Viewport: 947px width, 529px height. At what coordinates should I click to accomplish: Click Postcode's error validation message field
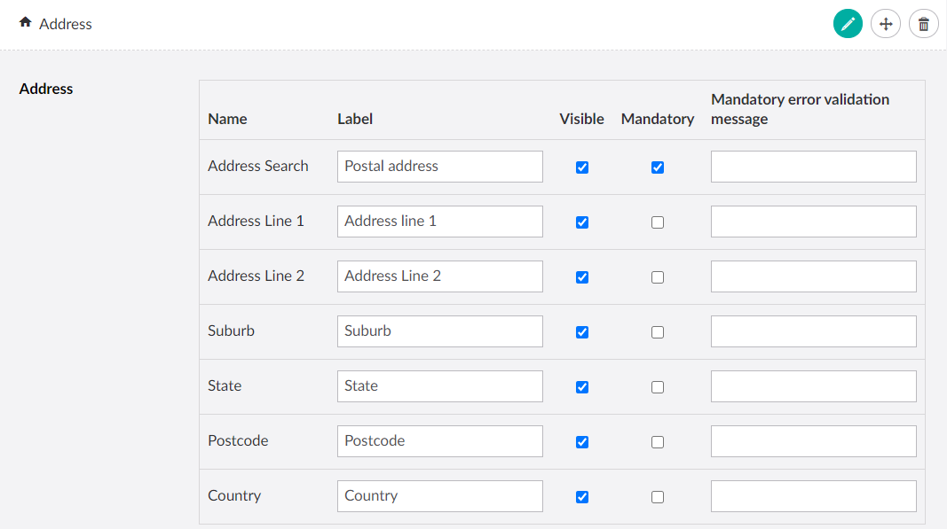[813, 441]
